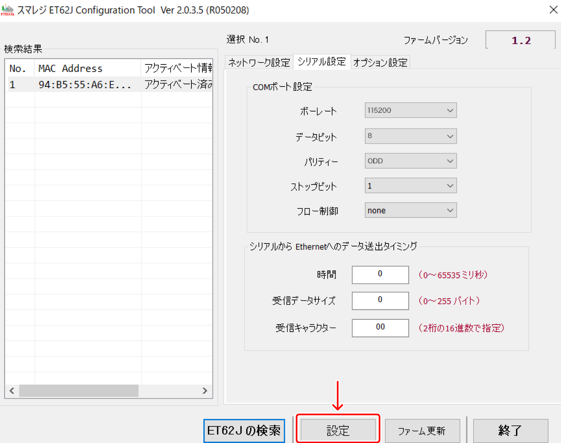Click the ET62J の検索 button
This screenshot has width=561, height=443.
click(244, 430)
